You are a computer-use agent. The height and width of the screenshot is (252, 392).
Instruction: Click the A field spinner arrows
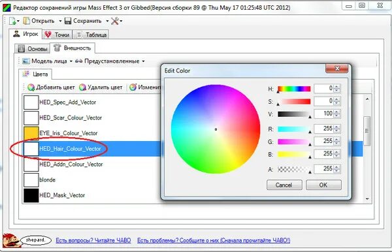[x=336, y=169]
